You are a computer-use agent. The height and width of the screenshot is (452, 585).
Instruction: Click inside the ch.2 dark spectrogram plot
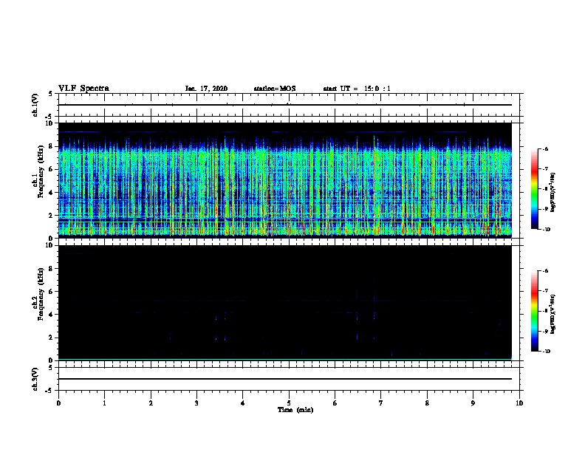[x=284, y=303]
